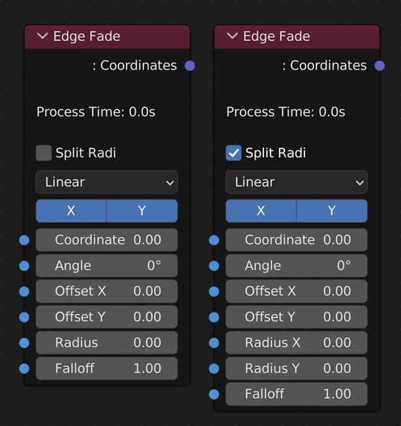The width and height of the screenshot is (401, 426).
Task: Click the left node's Offset X input socket
Action: [24, 291]
